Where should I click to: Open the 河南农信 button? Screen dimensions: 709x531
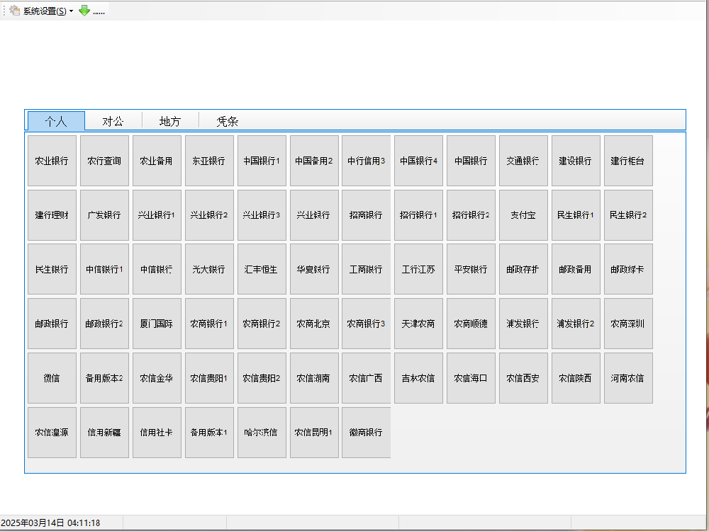pos(628,378)
